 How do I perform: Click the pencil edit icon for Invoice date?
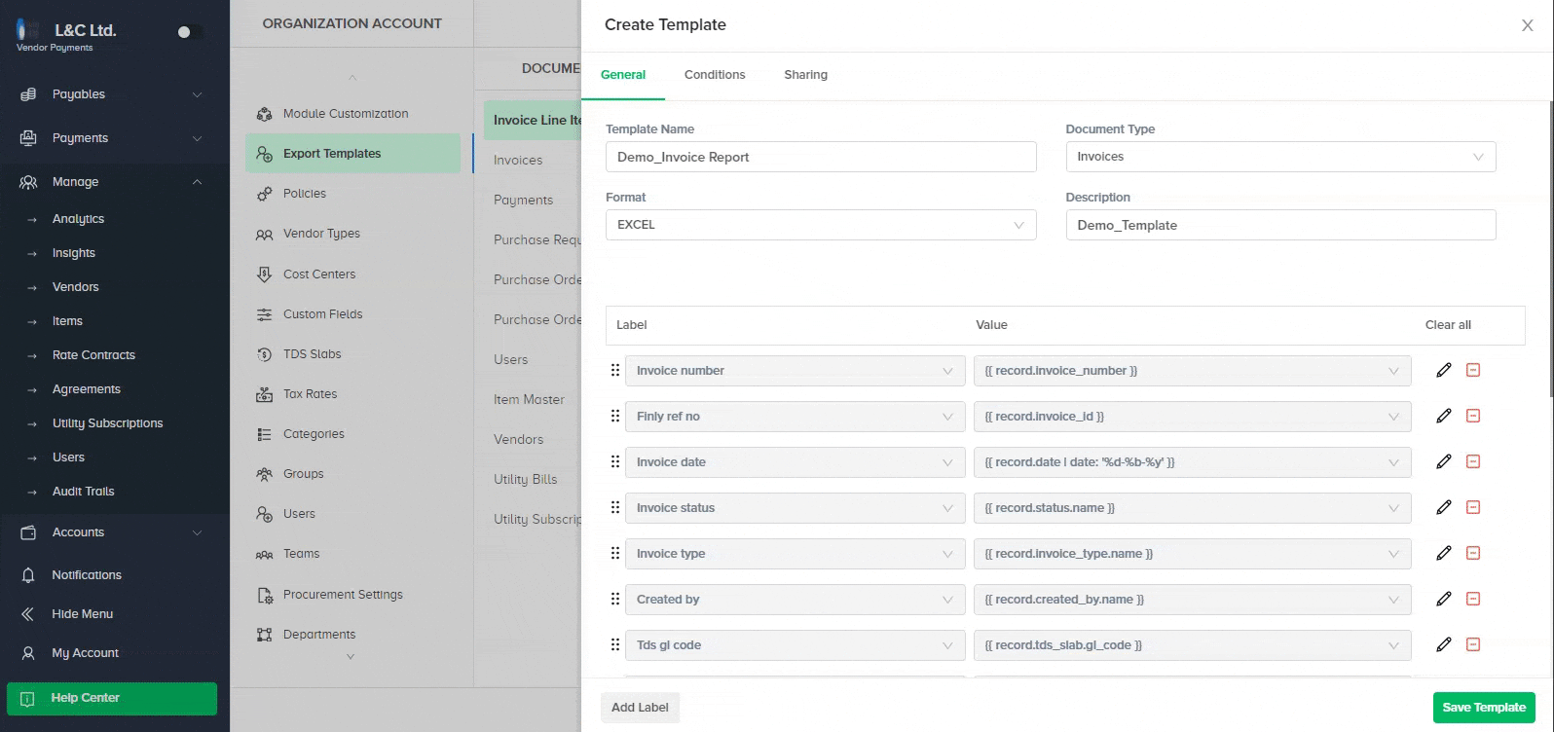coord(1444,461)
